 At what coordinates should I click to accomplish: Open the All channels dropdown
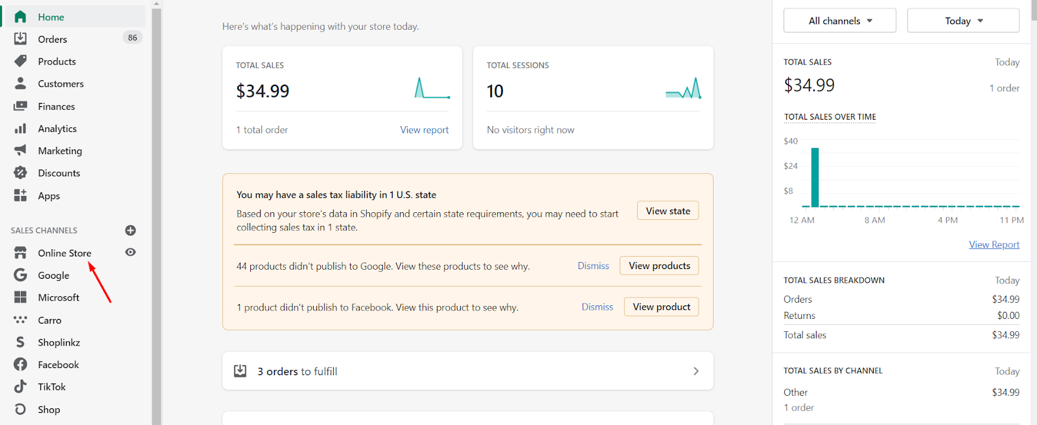(839, 21)
